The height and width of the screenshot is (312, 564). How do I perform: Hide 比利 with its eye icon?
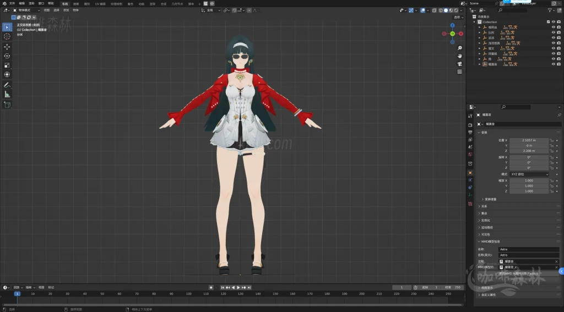coord(553,32)
